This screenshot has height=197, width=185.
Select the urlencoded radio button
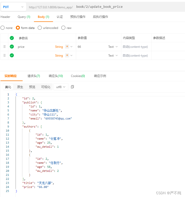40,28
